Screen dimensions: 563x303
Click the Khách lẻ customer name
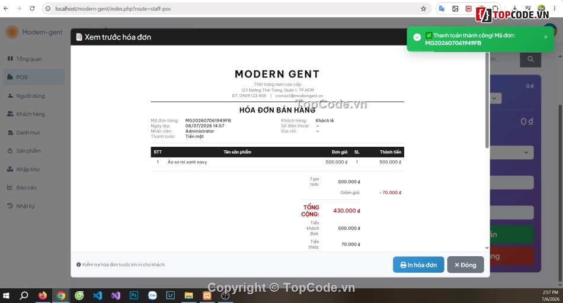point(325,121)
